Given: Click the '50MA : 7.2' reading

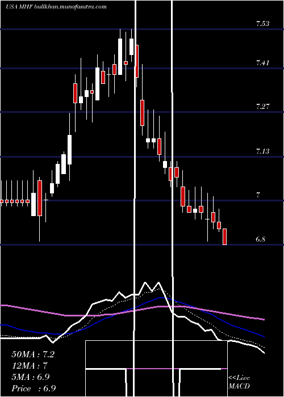Looking at the screenshot, I should [33, 354].
